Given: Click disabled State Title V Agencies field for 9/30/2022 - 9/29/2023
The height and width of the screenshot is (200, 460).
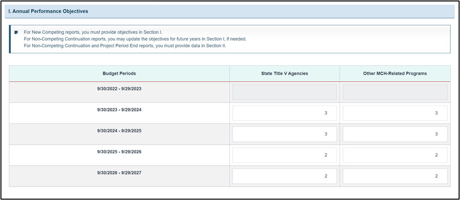Looking at the screenshot, I should point(285,92).
